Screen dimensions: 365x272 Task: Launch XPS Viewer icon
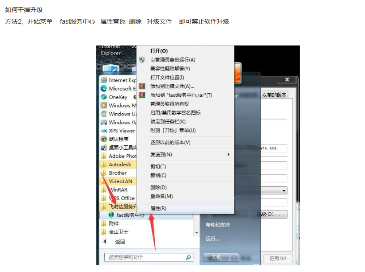[x=104, y=131]
